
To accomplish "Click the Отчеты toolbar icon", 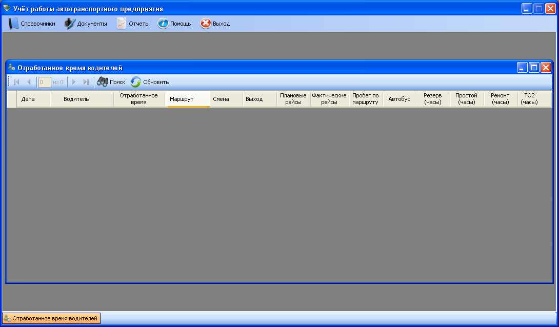I will [122, 24].
